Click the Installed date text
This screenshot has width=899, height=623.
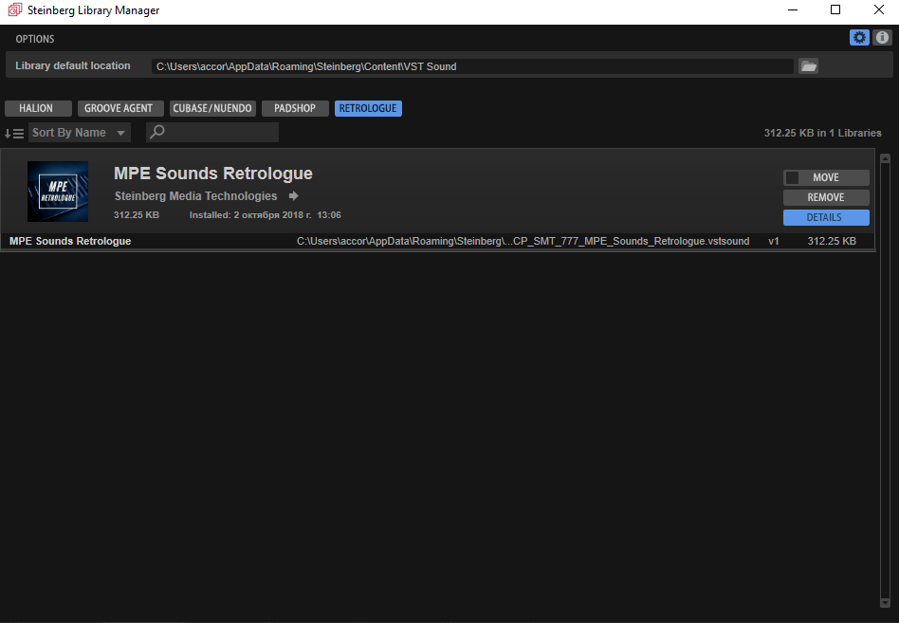point(266,215)
